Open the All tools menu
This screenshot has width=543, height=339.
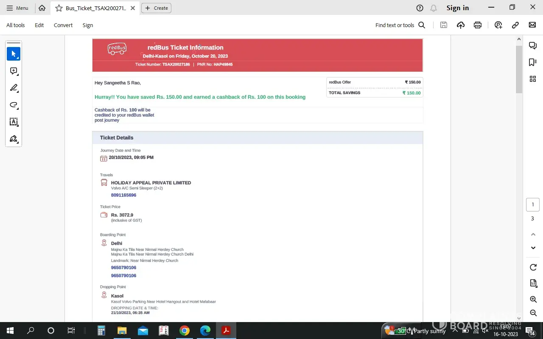point(16,25)
